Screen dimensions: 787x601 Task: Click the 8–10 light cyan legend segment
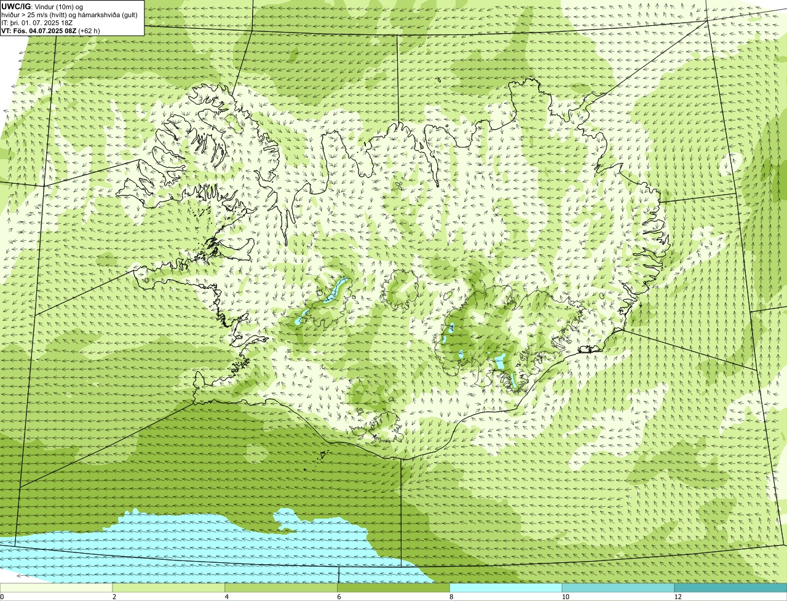point(506,587)
